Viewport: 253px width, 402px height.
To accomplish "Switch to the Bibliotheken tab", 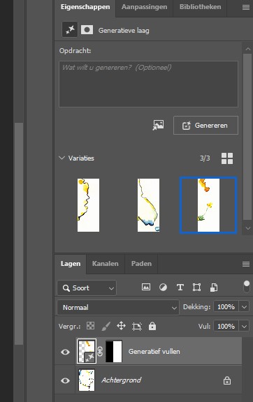I will coord(200,7).
